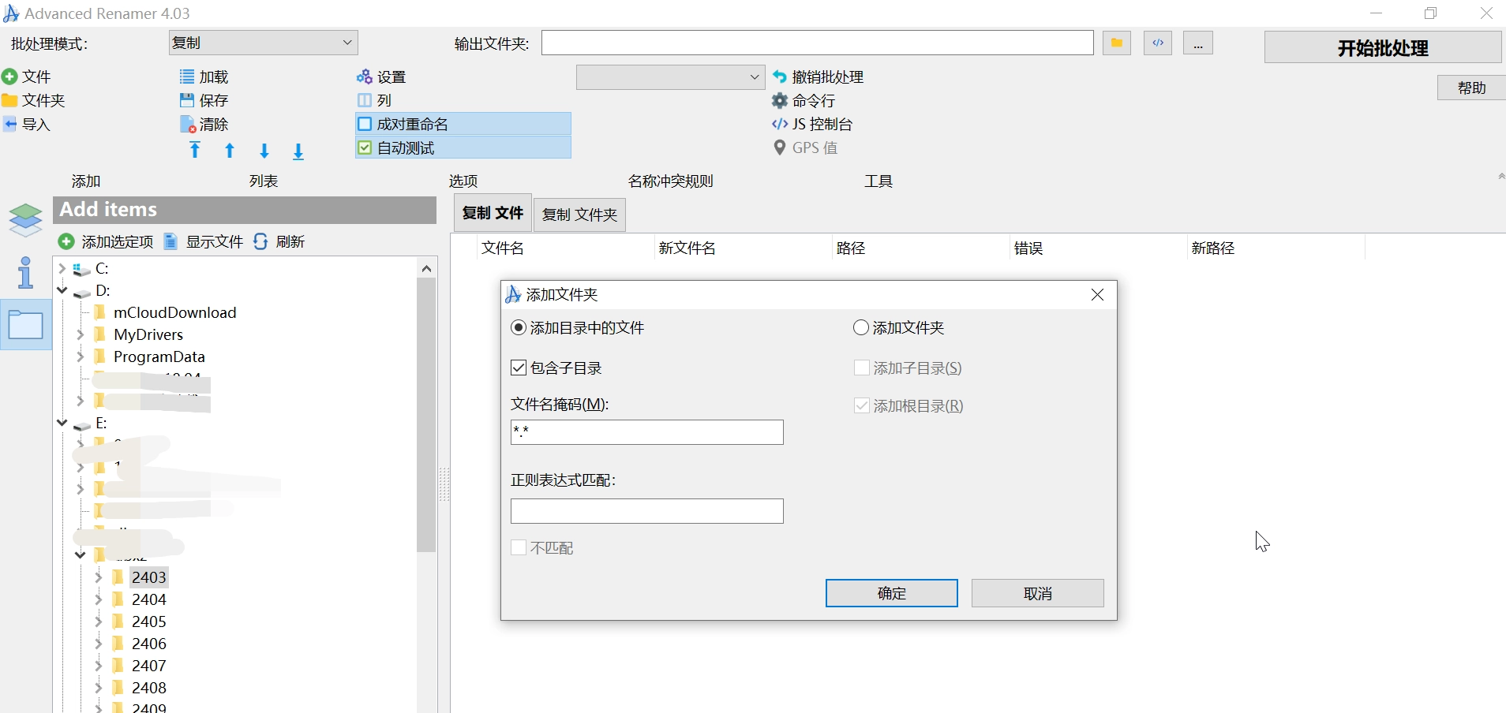Uncheck the 包含子目录 checkbox

tap(519, 368)
